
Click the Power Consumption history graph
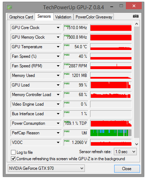(x=111, y=123)
